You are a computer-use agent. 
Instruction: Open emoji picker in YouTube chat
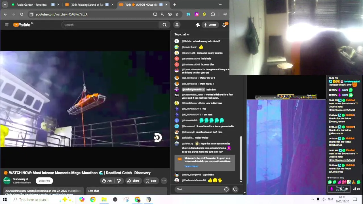pos(226,189)
